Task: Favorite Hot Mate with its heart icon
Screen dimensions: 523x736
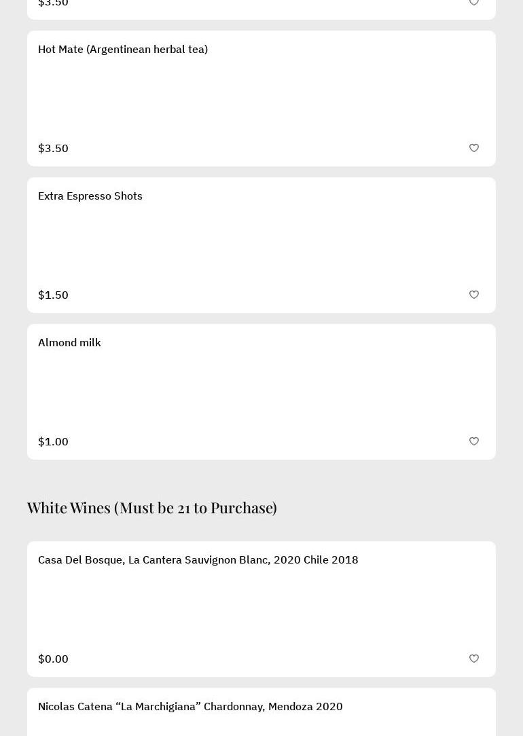Action: (474, 148)
